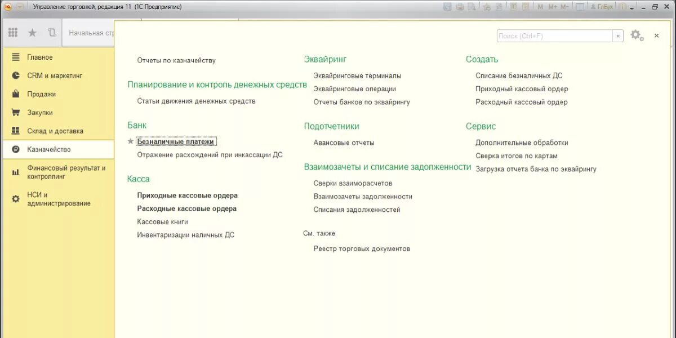Open Безналичные платежи link
The image size is (676, 338).
point(176,142)
